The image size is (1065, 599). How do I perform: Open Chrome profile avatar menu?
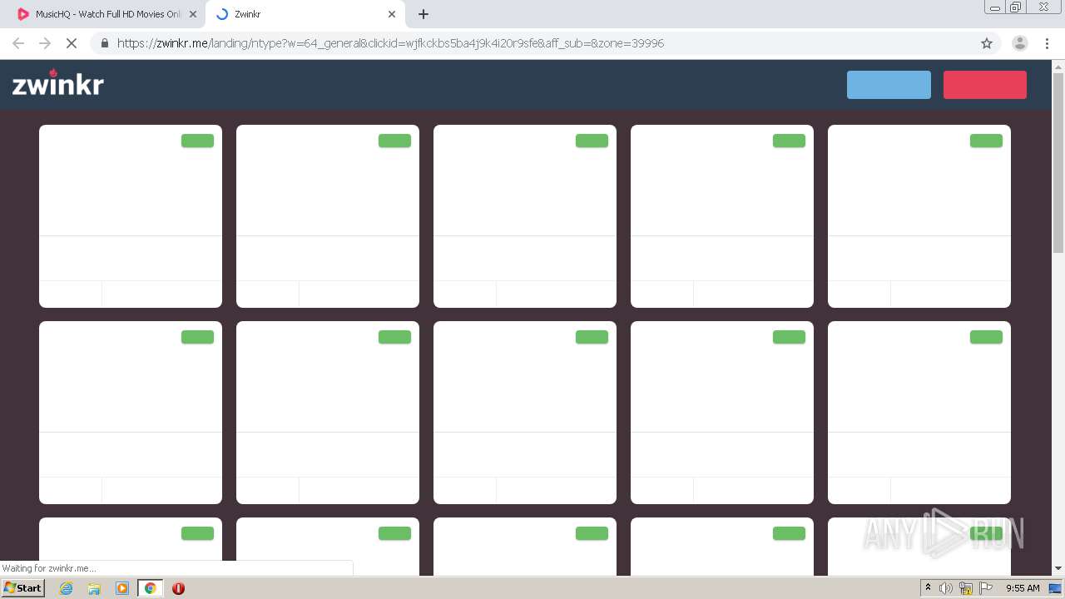1019,43
